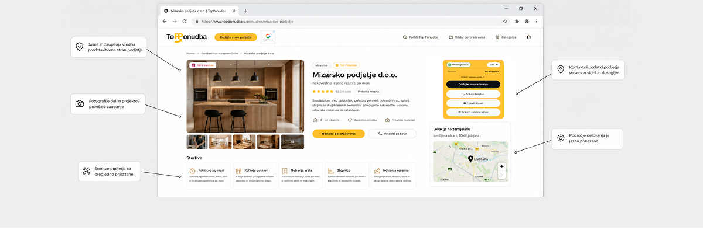Click the Deli share button

(493, 65)
